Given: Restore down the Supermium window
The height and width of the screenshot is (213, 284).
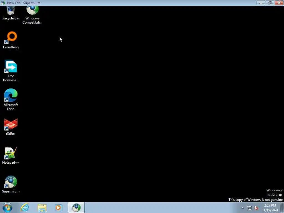Looking at the screenshot, I should 270,3.
